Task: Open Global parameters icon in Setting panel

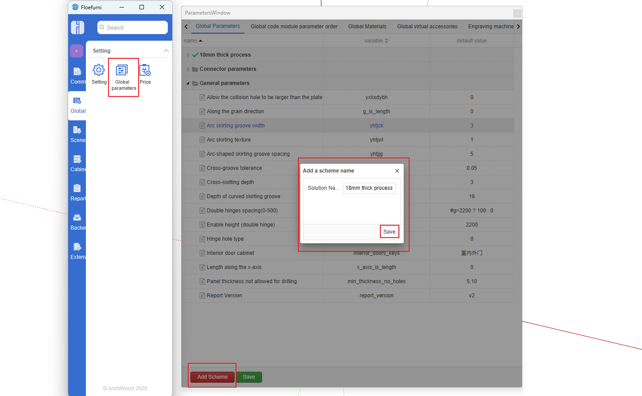Action: click(x=122, y=71)
